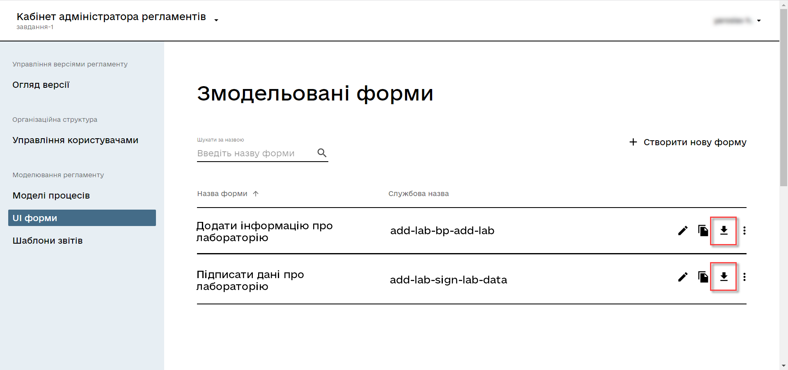
Task: Download the add-lab-bp-add-lab form
Action: click(724, 231)
